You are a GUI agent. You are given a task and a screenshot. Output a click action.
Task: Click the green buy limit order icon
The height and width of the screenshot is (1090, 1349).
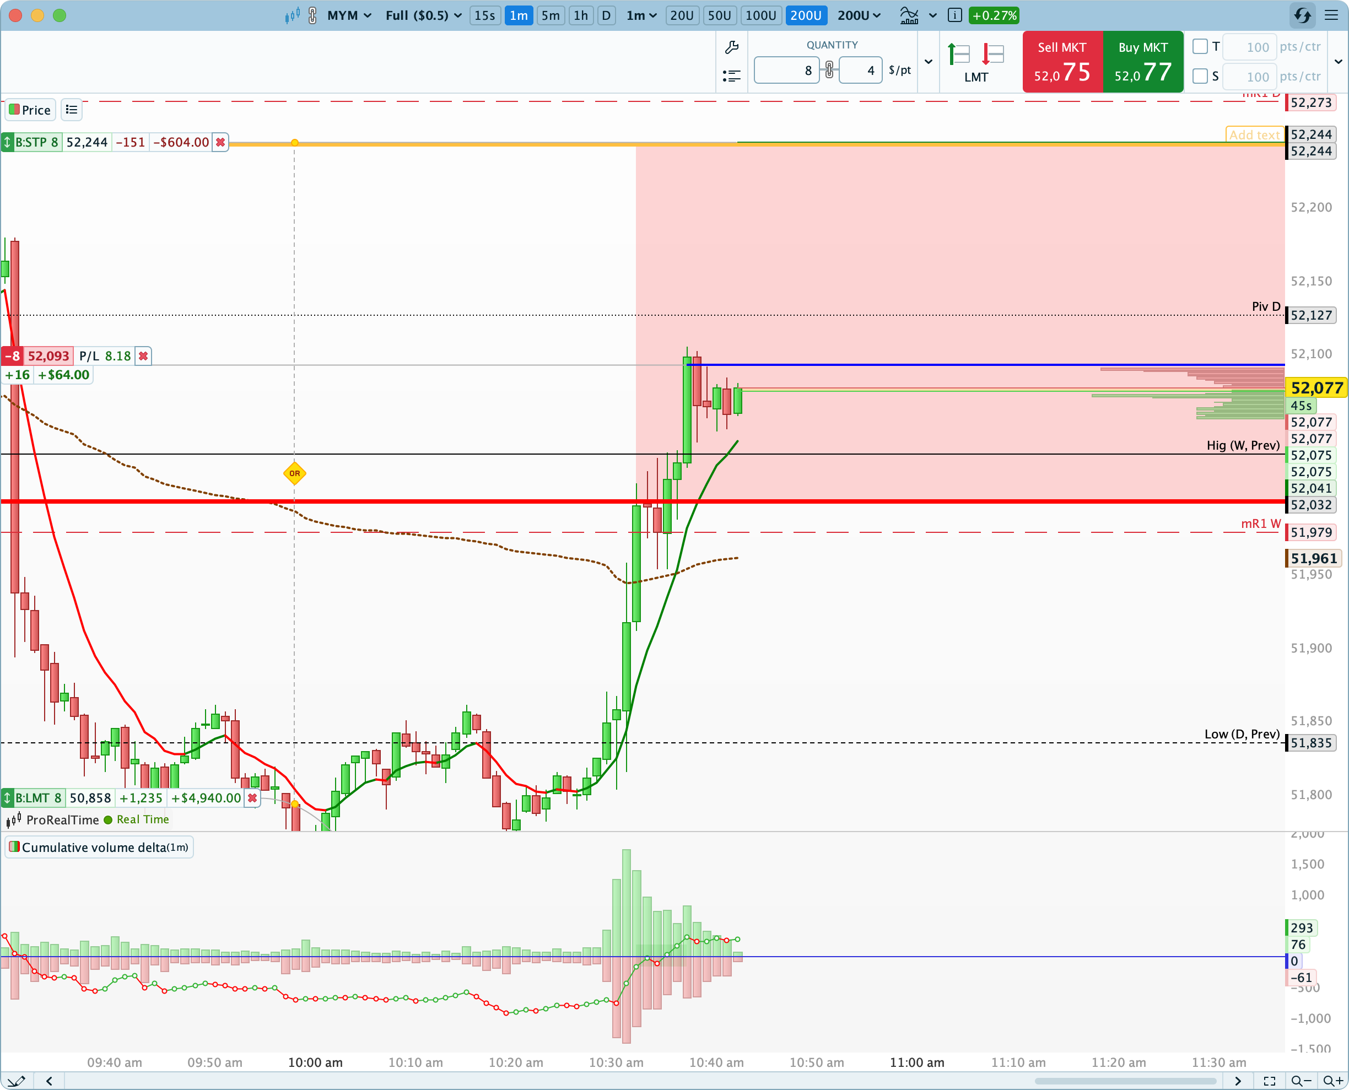[x=958, y=55]
